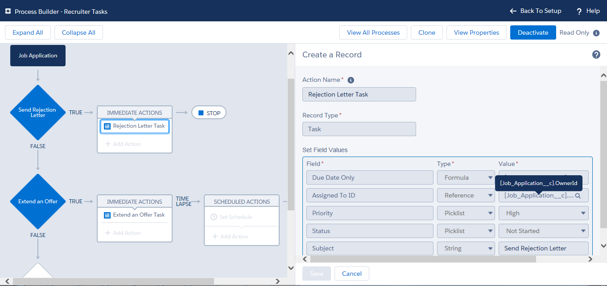Click the IMMEDIATE ACTIONS header for Rejection Letter
The image size is (607, 286).
pos(135,113)
